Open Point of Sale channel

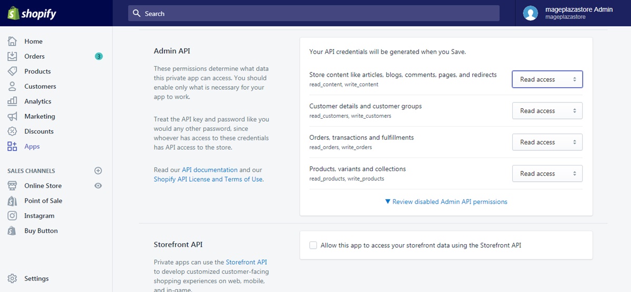[x=43, y=201]
